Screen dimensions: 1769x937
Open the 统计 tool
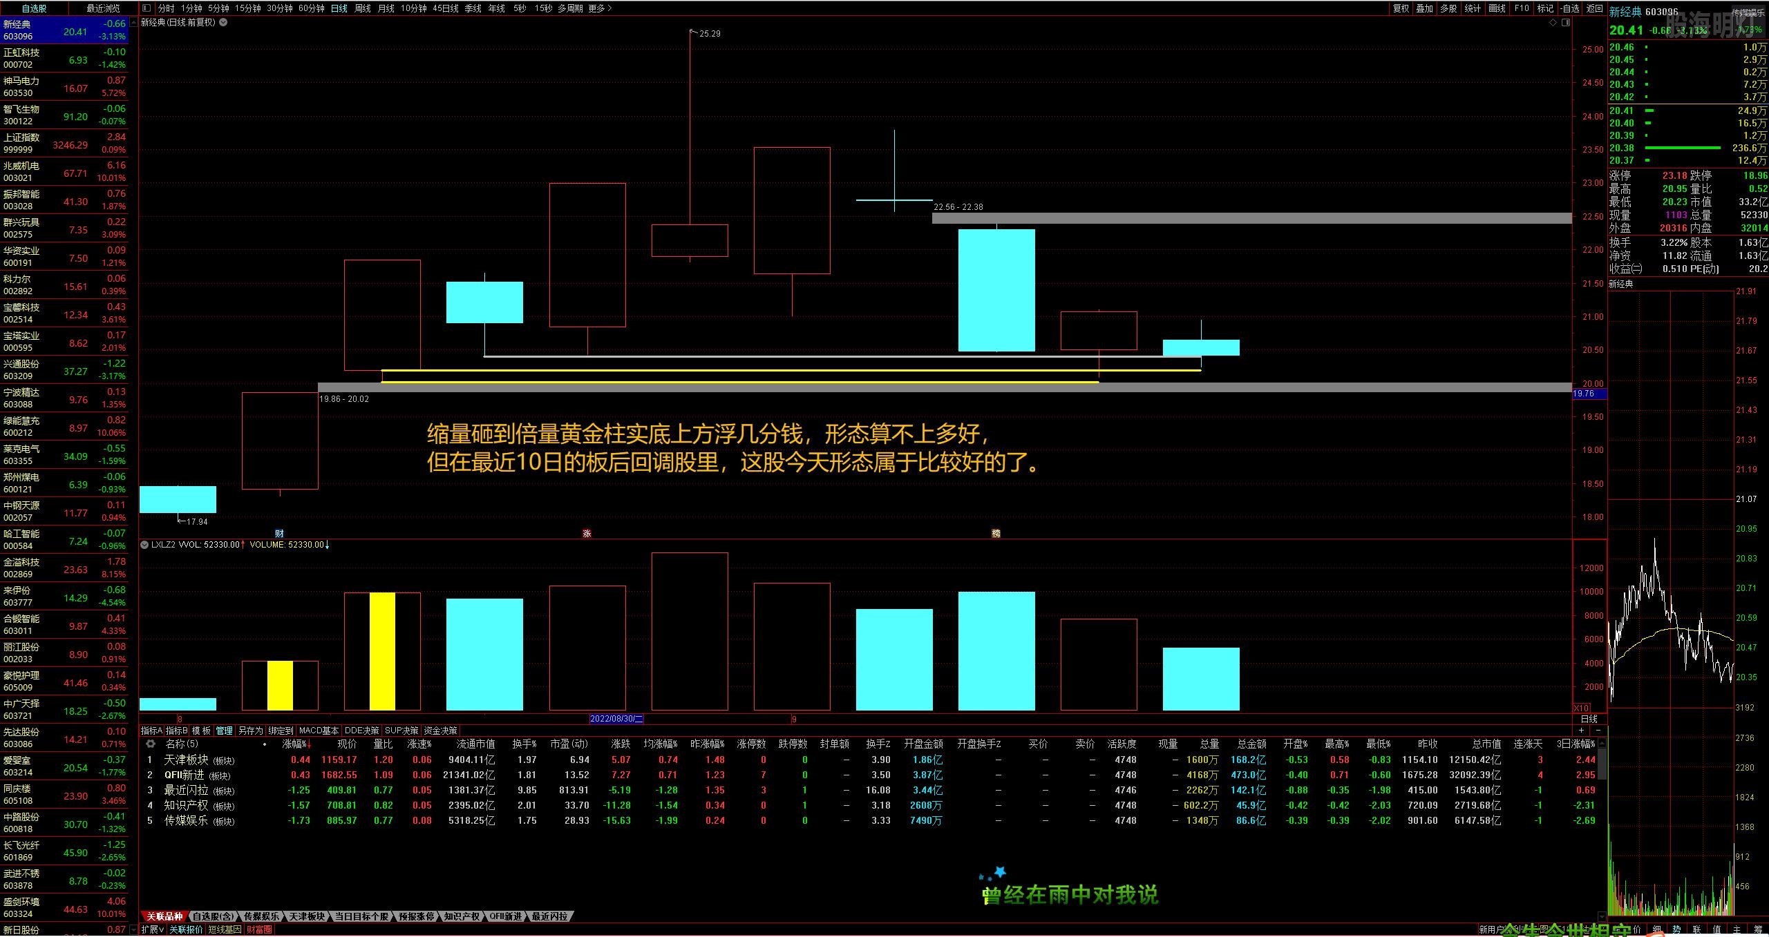tap(1473, 8)
